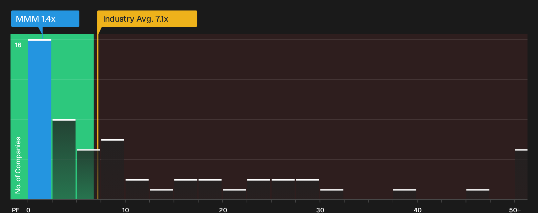
Task: Click the bar for PE 45 to 47.5
Action: 478,194
